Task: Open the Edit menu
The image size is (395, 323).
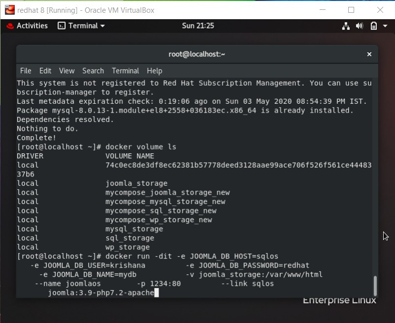Action: 45,71
